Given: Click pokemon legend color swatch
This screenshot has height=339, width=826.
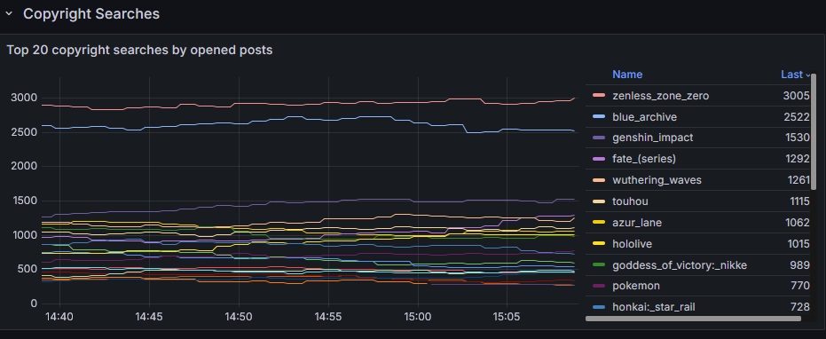Looking at the screenshot, I should click(x=598, y=286).
